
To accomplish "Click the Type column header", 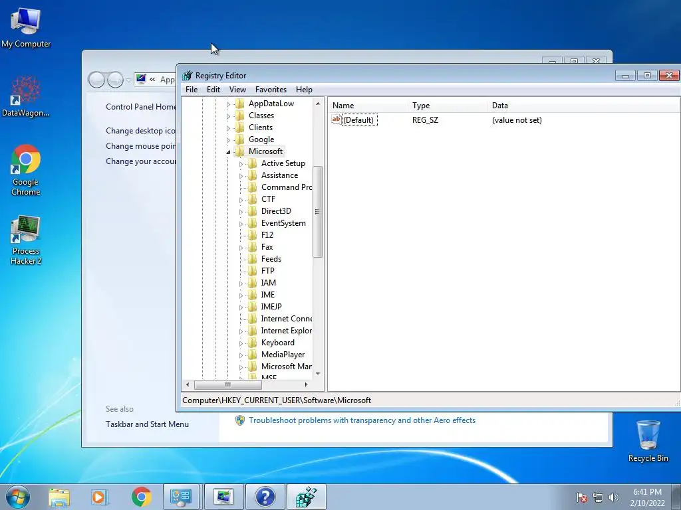I will click(x=448, y=106).
